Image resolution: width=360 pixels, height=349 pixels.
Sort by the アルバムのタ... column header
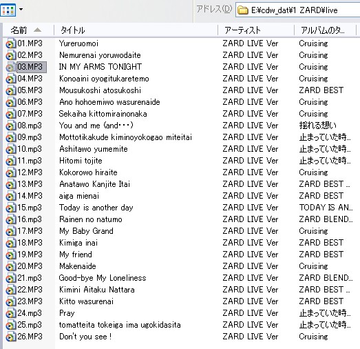pyautogui.click(x=326, y=30)
